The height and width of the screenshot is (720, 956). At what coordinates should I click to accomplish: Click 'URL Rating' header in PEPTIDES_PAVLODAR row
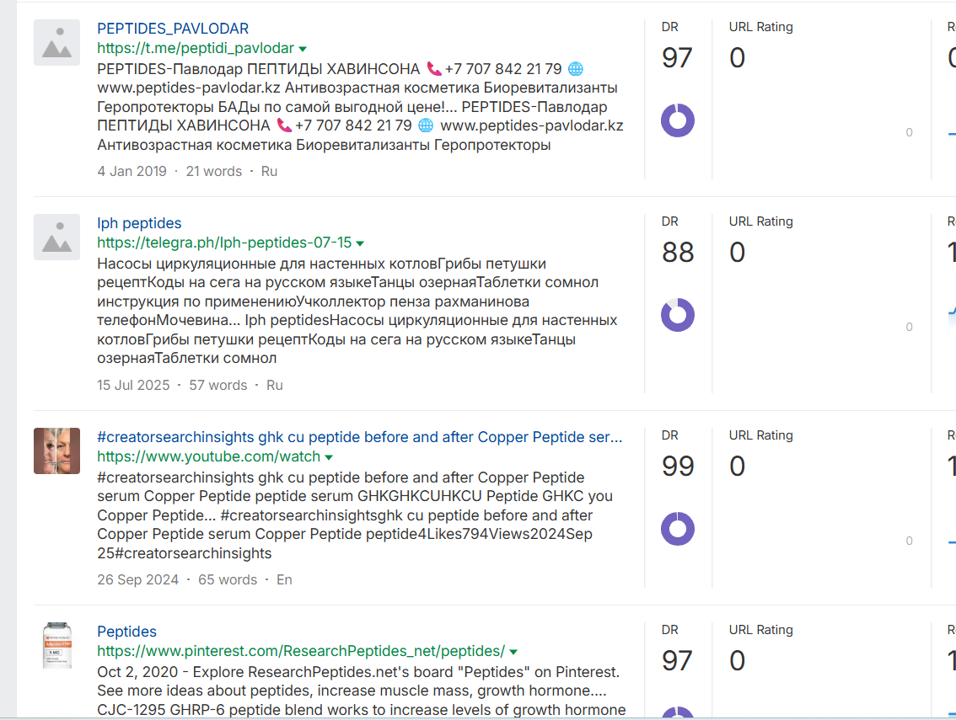pyautogui.click(x=761, y=27)
